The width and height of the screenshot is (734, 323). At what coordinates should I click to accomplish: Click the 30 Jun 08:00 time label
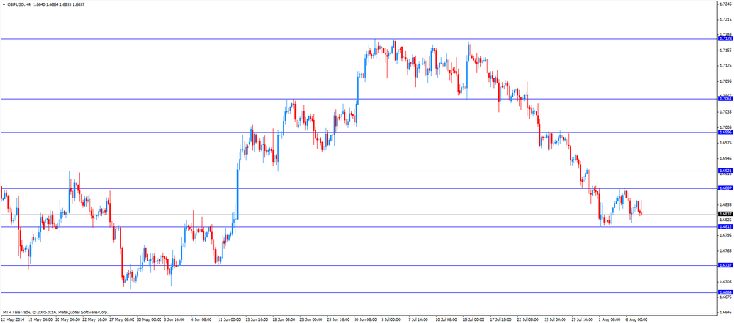coord(366,319)
